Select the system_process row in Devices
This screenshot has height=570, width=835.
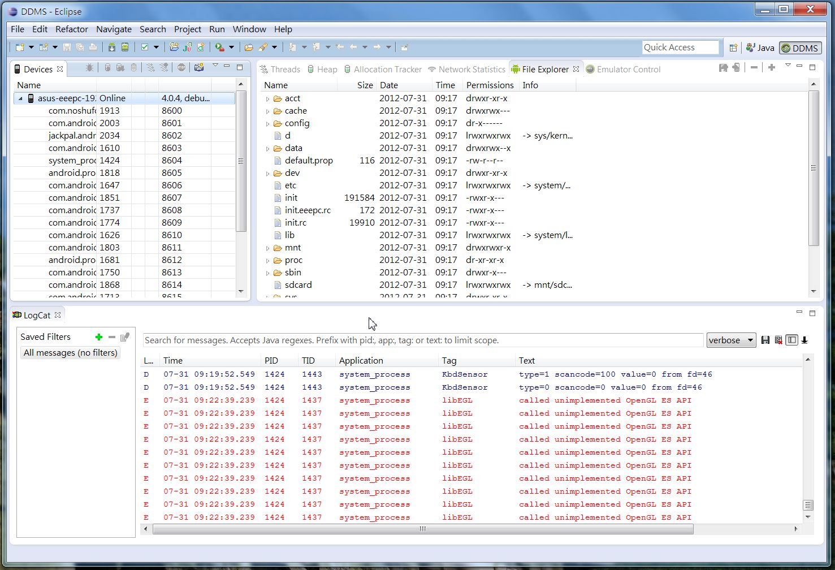coord(124,161)
